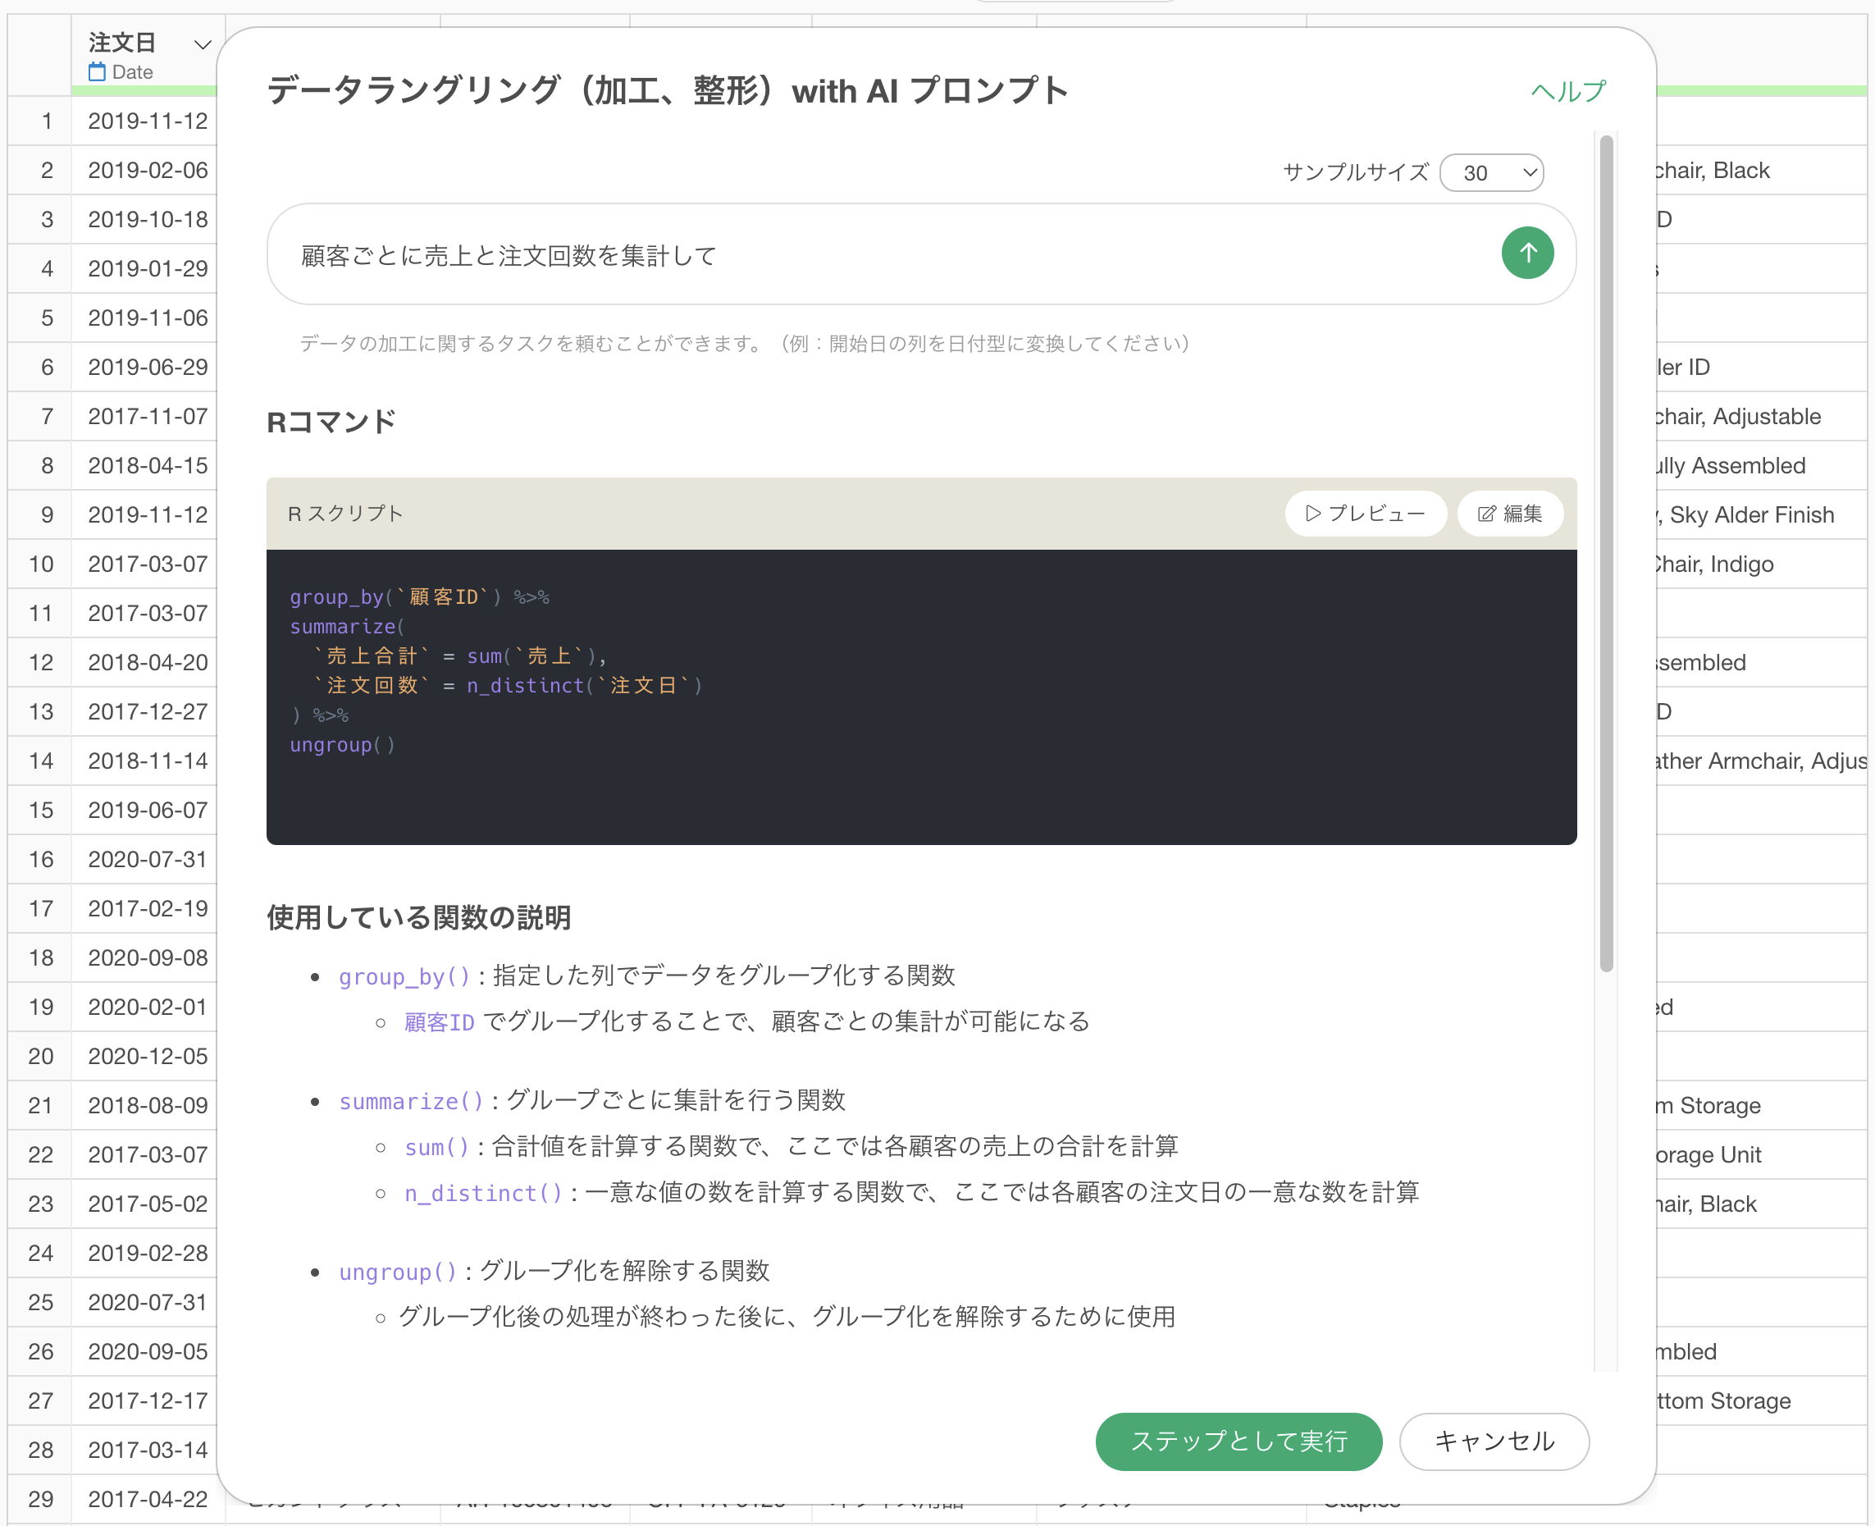Select date cell 2017-12-27

pyautogui.click(x=148, y=711)
